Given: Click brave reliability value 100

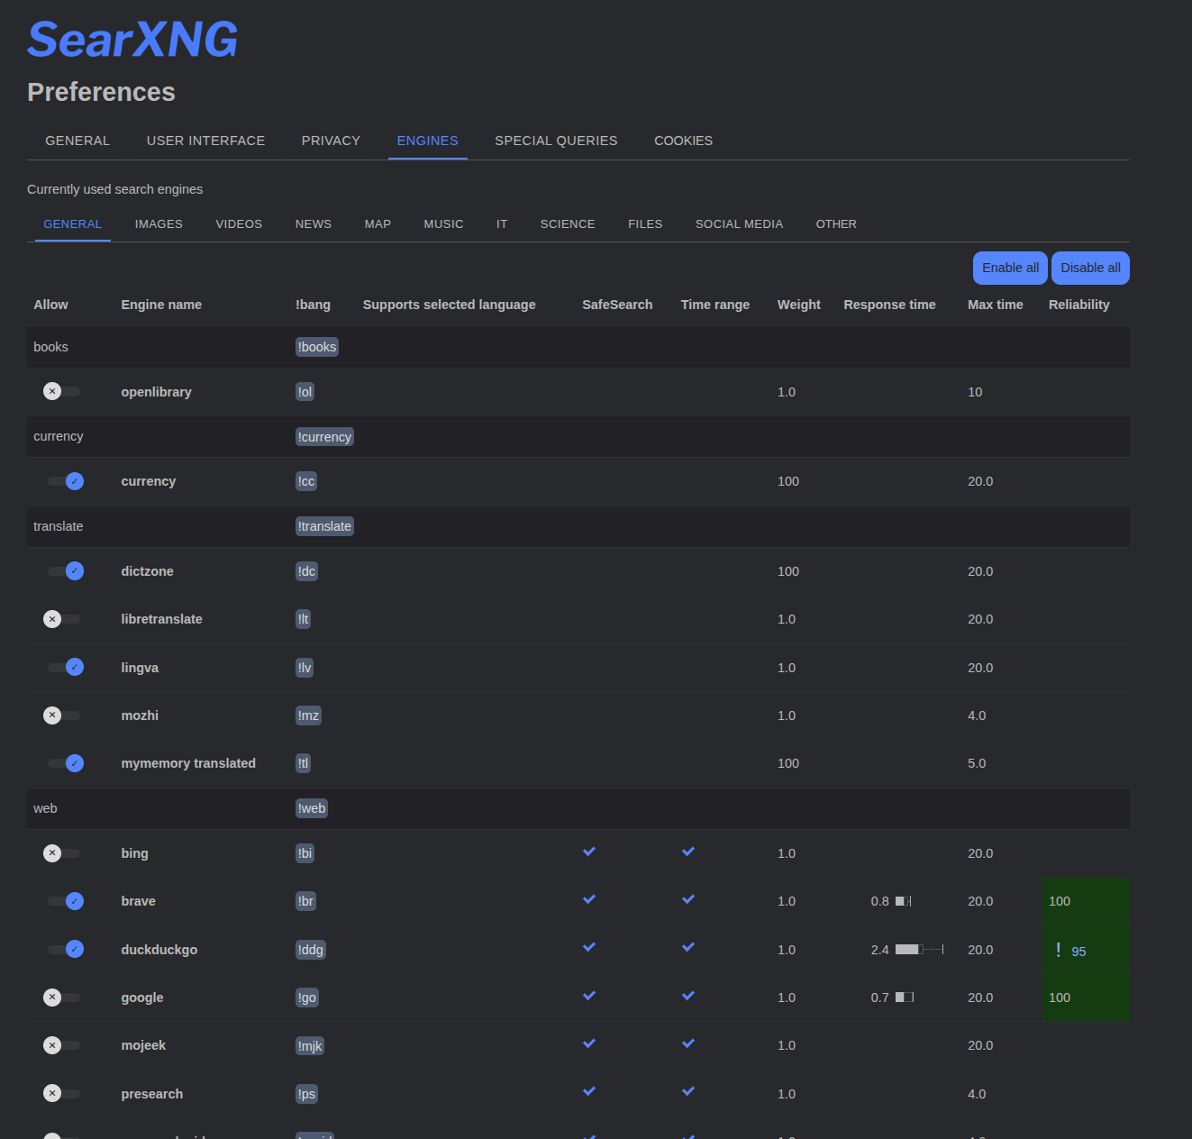Looking at the screenshot, I should (1060, 901).
